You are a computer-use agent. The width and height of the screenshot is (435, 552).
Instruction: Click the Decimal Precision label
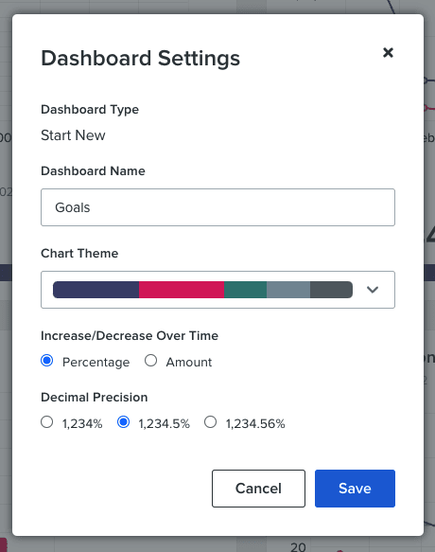click(x=95, y=397)
